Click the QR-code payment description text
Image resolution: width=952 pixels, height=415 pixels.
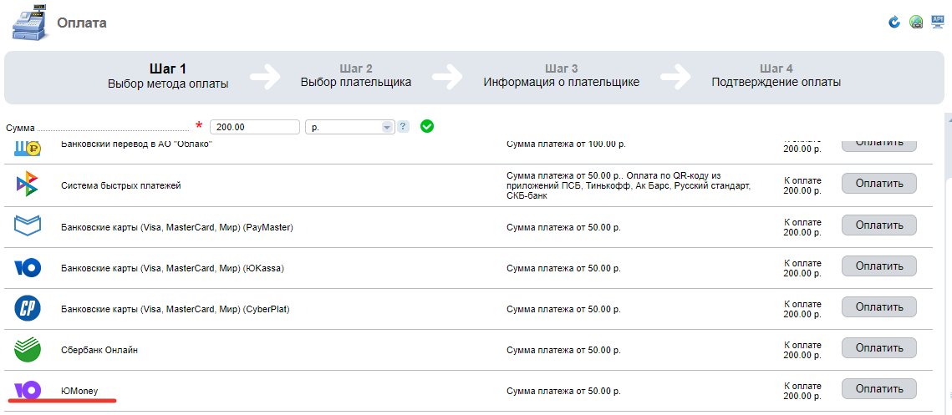pos(629,185)
